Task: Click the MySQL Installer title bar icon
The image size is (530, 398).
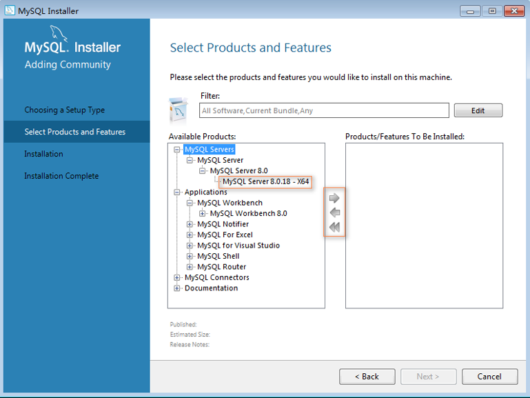Action: click(10, 10)
